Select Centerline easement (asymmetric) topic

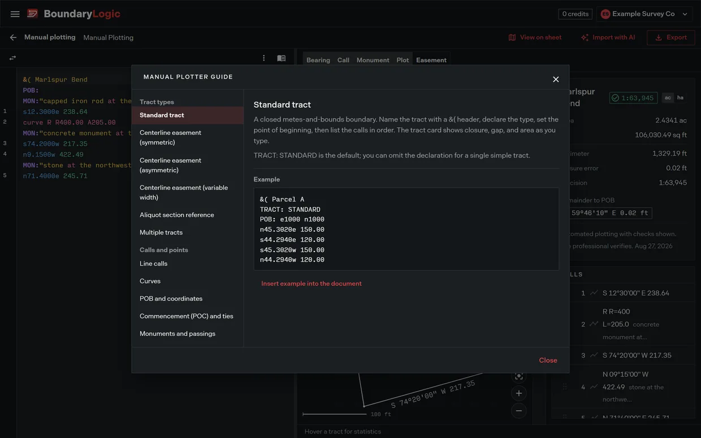pyautogui.click(x=188, y=165)
